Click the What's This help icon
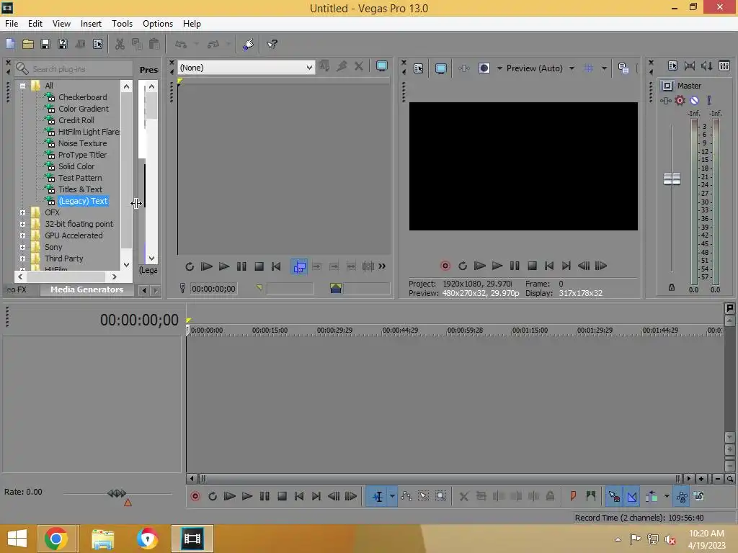The width and height of the screenshot is (738, 553). click(272, 44)
